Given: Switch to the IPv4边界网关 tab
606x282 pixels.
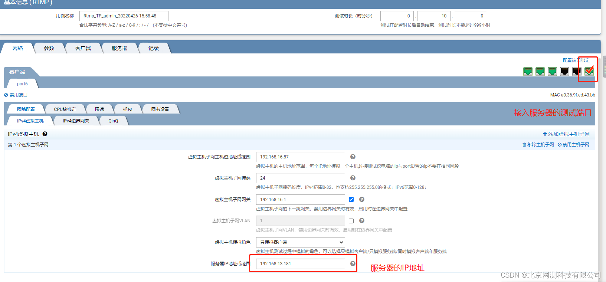Looking at the screenshot, I should pyautogui.click(x=76, y=121).
